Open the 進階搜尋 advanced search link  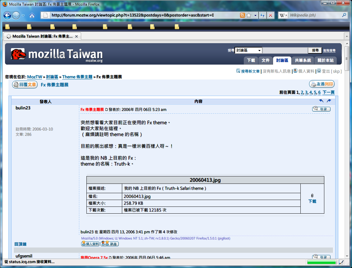[329, 50]
